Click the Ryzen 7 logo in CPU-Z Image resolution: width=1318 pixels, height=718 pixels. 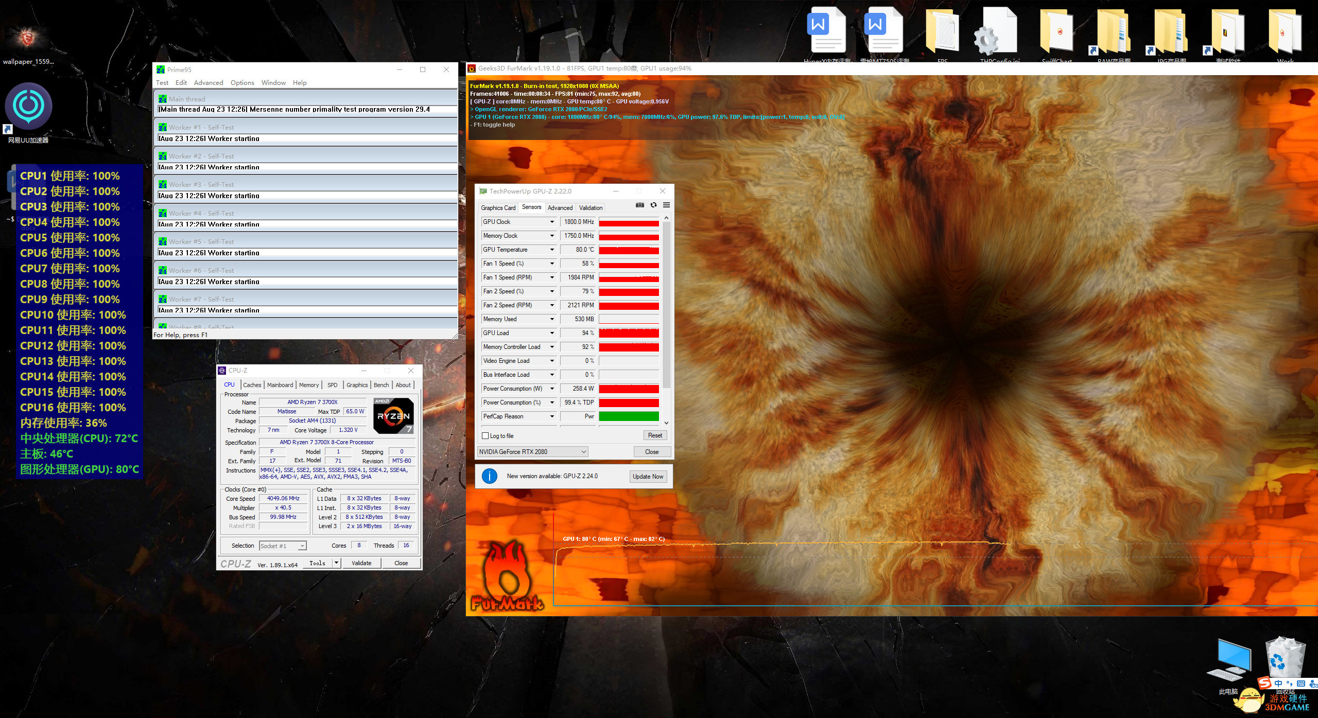tap(393, 416)
